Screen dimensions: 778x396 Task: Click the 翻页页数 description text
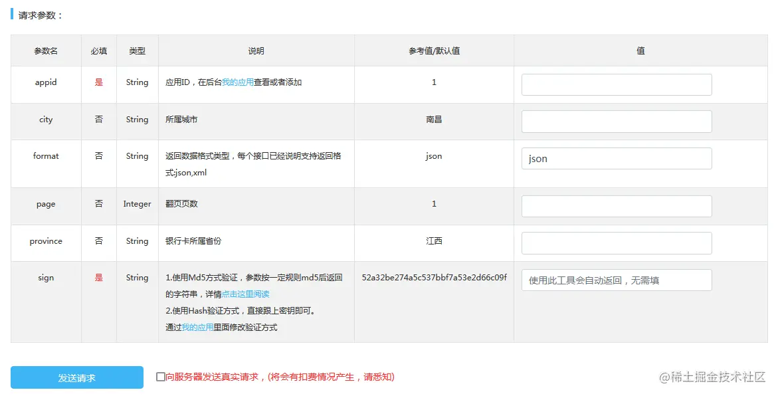[181, 204]
